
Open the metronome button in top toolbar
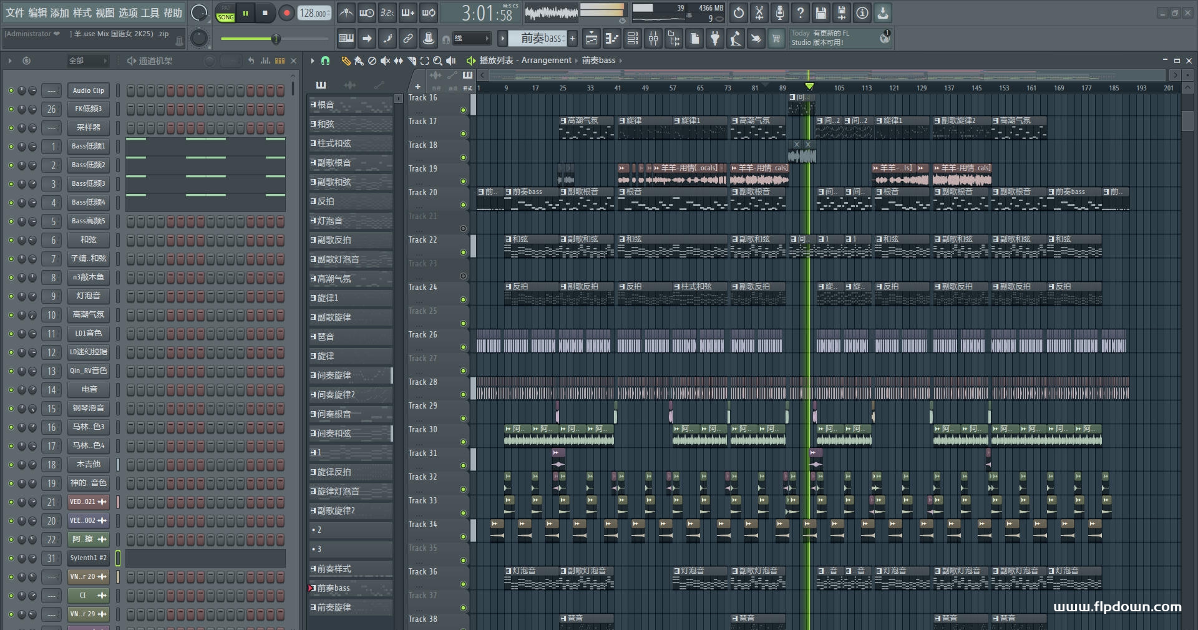click(346, 12)
